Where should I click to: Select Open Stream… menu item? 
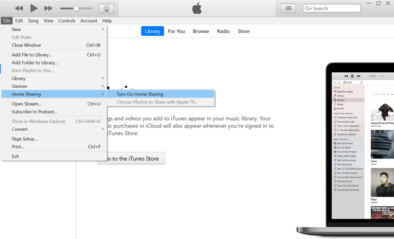pos(54,103)
